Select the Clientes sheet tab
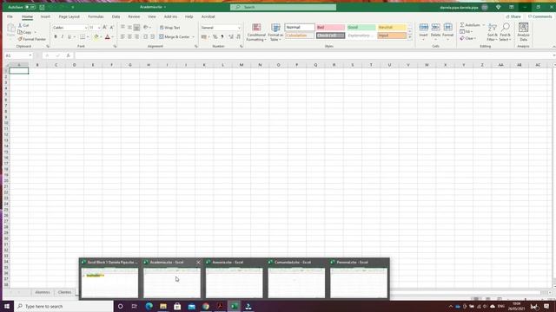 coord(64,292)
